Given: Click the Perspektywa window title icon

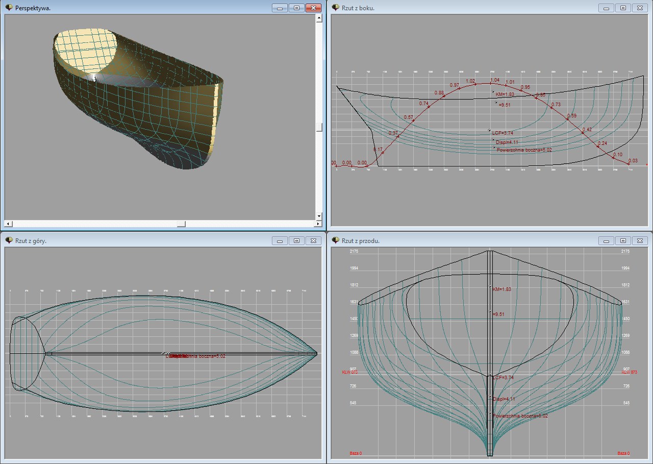Looking at the screenshot, I should pos(9,8).
